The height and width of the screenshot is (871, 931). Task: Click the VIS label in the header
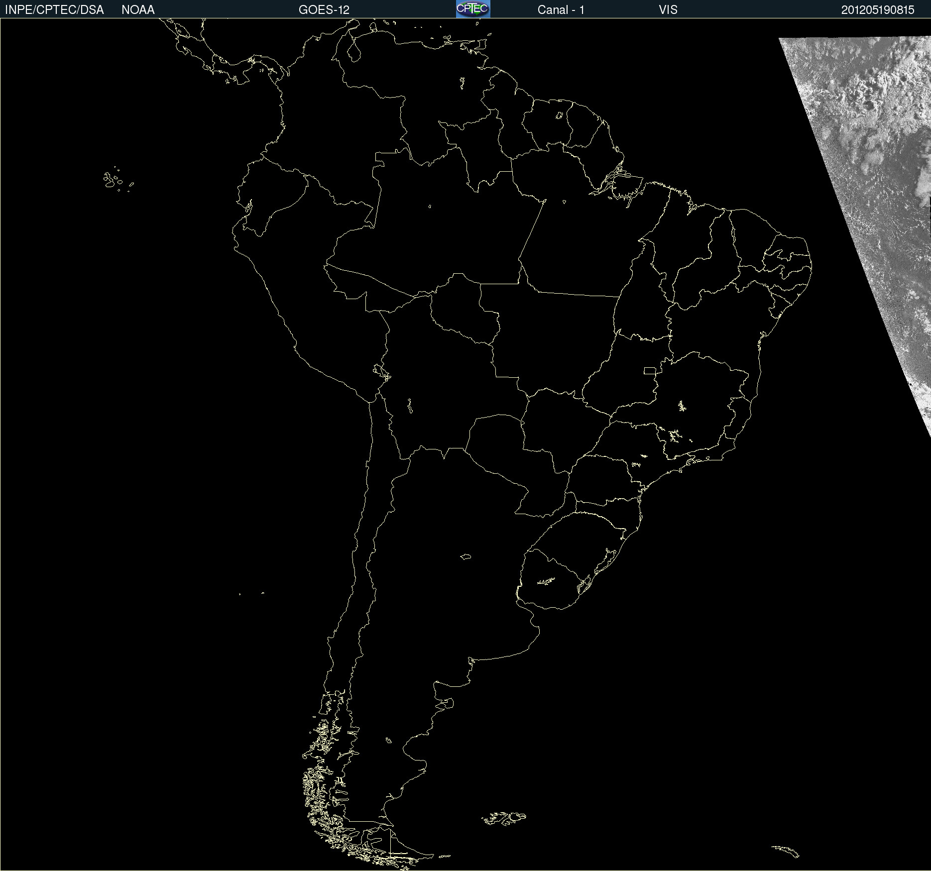(x=668, y=10)
